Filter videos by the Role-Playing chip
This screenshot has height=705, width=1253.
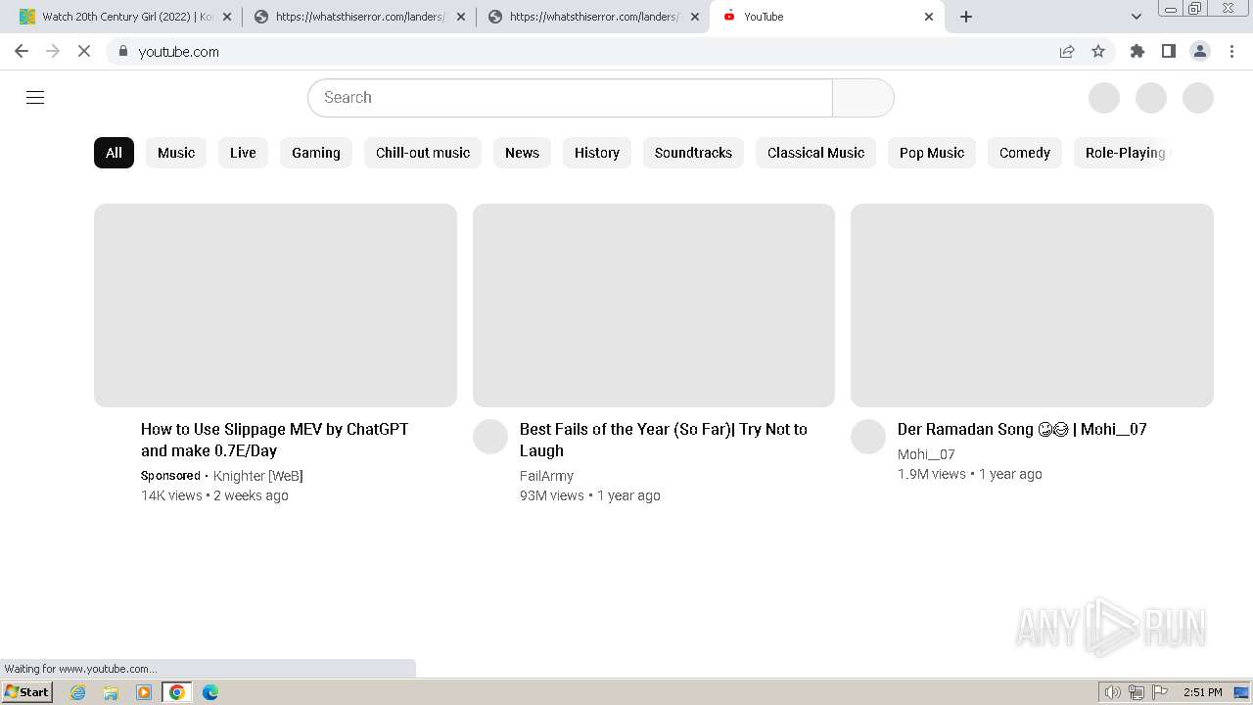[1124, 153]
